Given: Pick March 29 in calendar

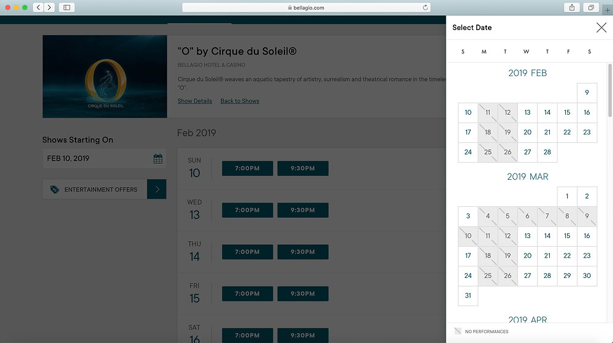Looking at the screenshot, I should (x=567, y=276).
